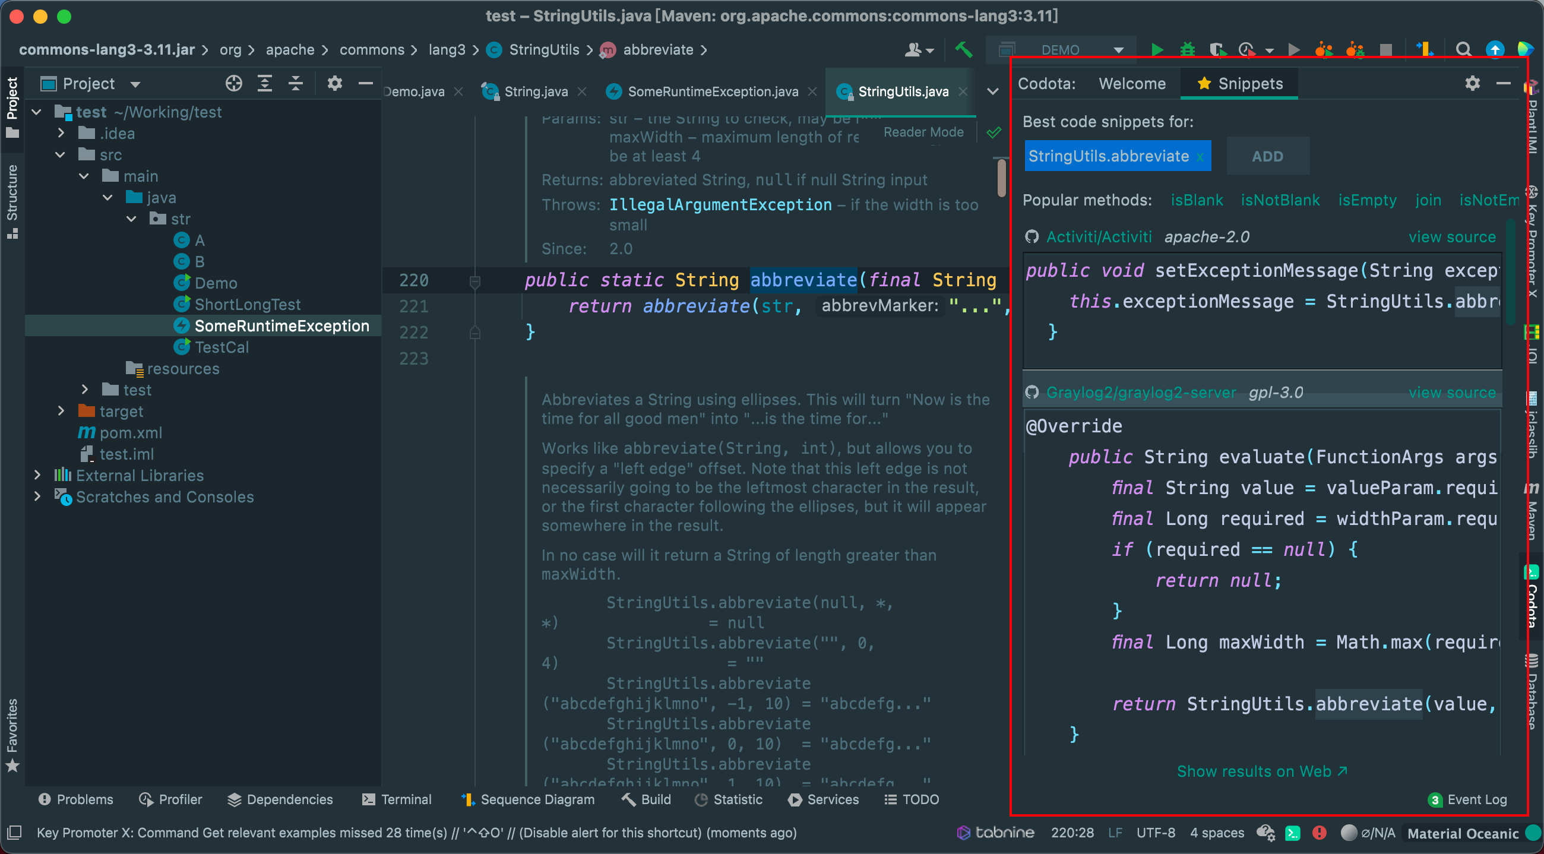The image size is (1544, 854).
Task: Remove StringUtils.abbreviate tag with its x
Action: click(x=1200, y=157)
